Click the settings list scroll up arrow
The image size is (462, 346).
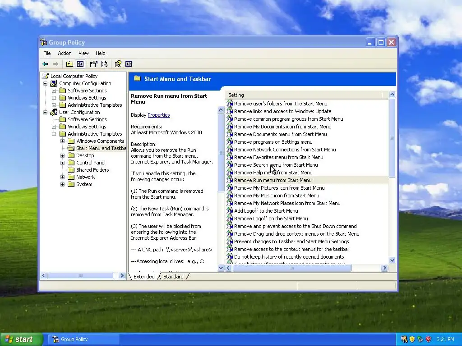coord(392,95)
